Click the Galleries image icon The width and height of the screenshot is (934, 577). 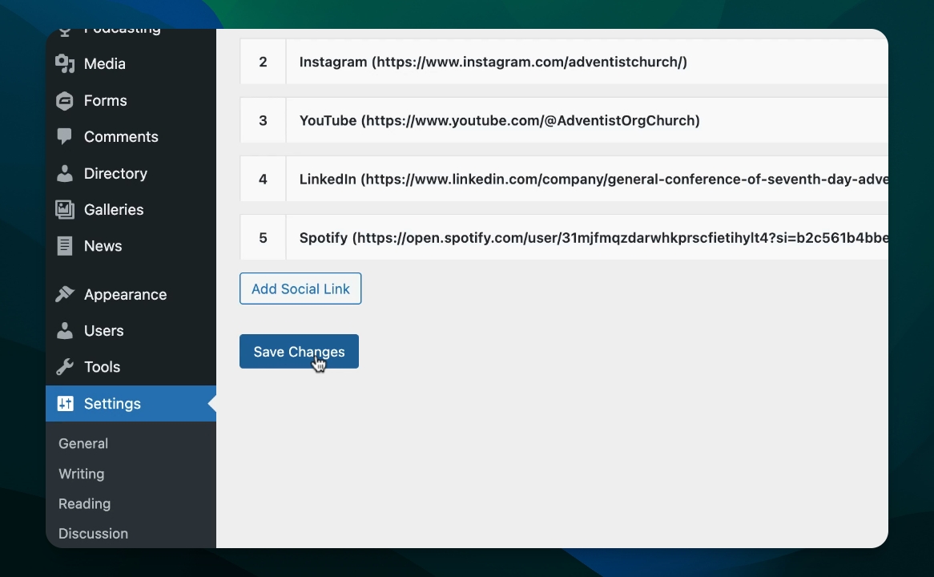[65, 210]
